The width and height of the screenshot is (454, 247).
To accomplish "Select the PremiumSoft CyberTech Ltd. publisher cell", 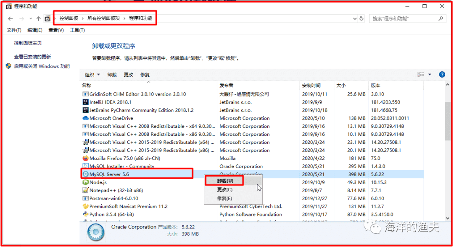I will tap(251, 206).
